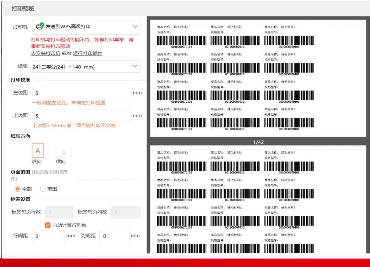The width and height of the screenshot is (370, 267).
Task: Open the 打印机 printer dropdown
Action: click(x=86, y=27)
